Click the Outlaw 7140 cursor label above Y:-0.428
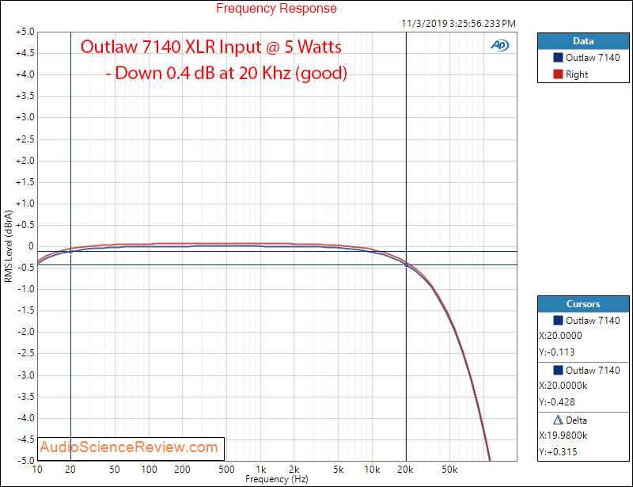This screenshot has height=487, width=633. (x=593, y=371)
